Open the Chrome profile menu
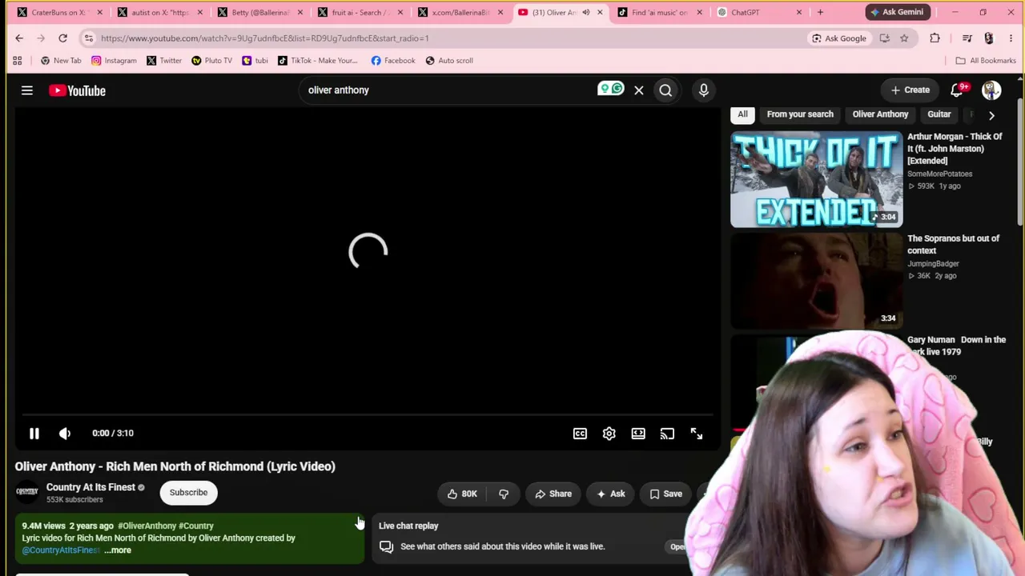 989,38
